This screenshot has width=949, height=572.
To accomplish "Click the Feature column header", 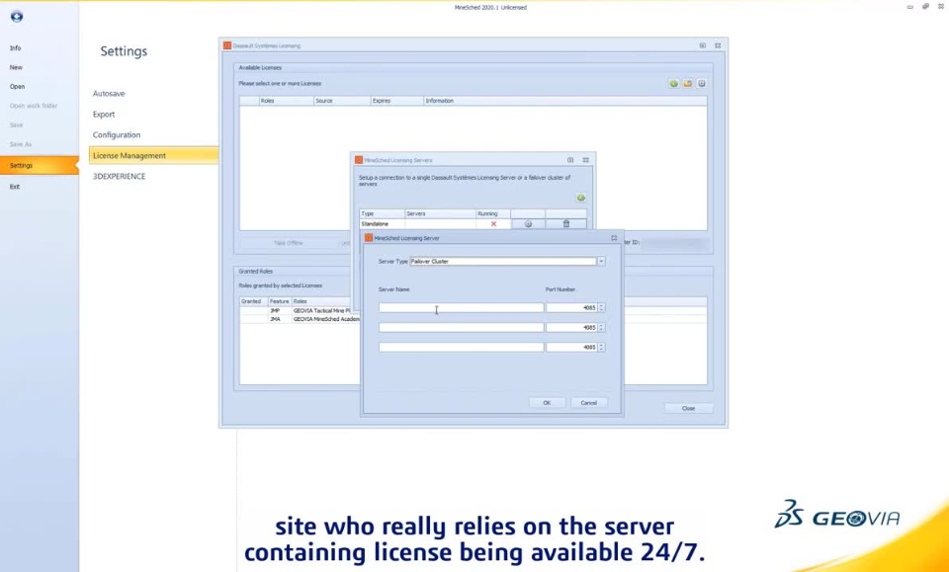I will [x=280, y=301].
